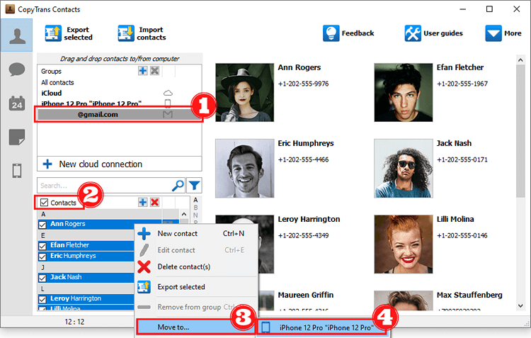Viewport: 531px width, 338px height.
Task: Click the Import contacts button
Action: [x=142, y=33]
